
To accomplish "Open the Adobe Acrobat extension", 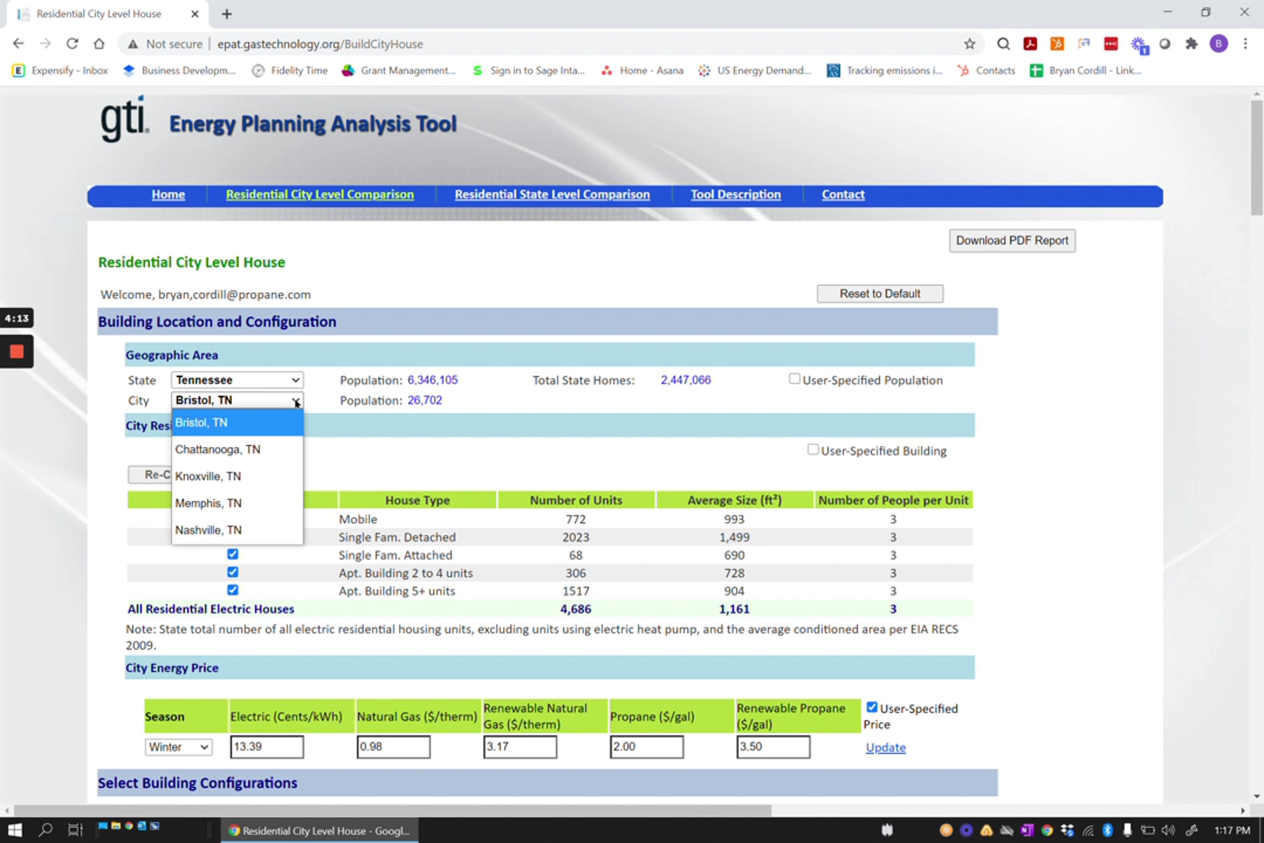I will (x=1030, y=44).
